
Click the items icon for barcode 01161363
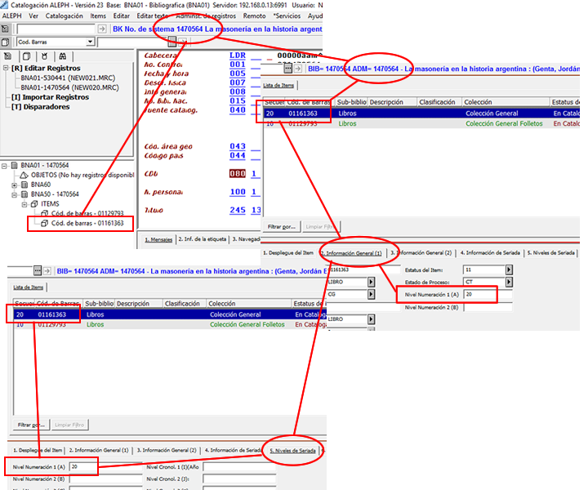tap(44, 224)
